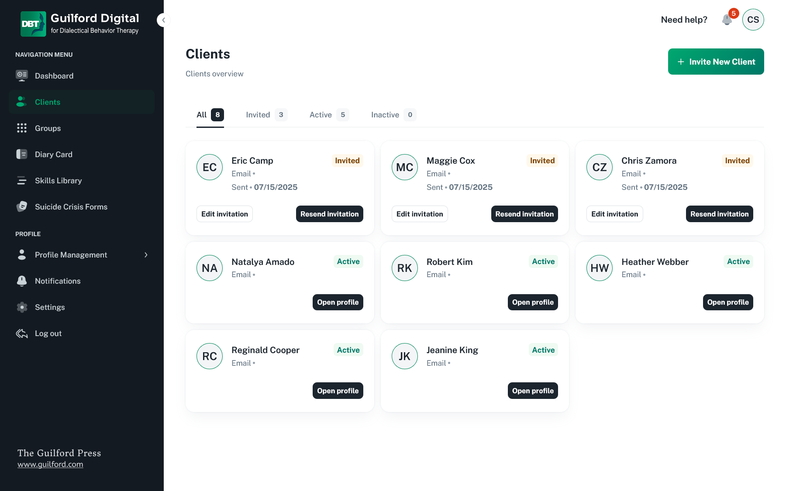
Task: Collapse the sidebar with chevron button
Action: tap(163, 20)
